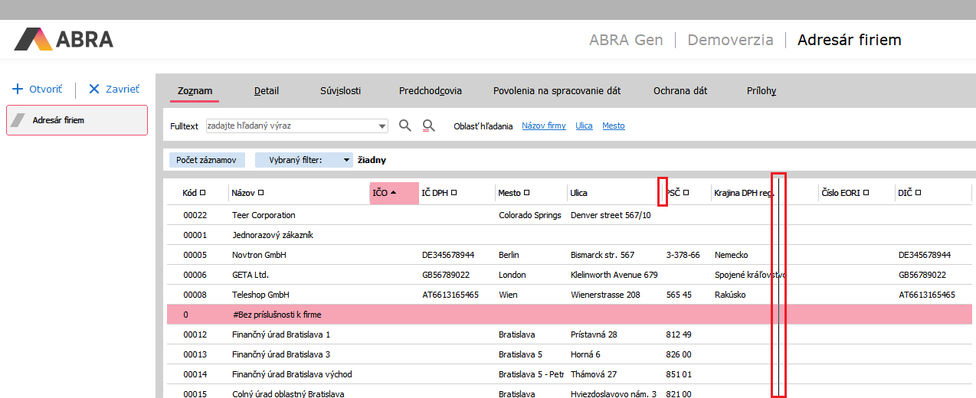Toggle the small square in Názov header
976x398 pixels.
pos(261,193)
